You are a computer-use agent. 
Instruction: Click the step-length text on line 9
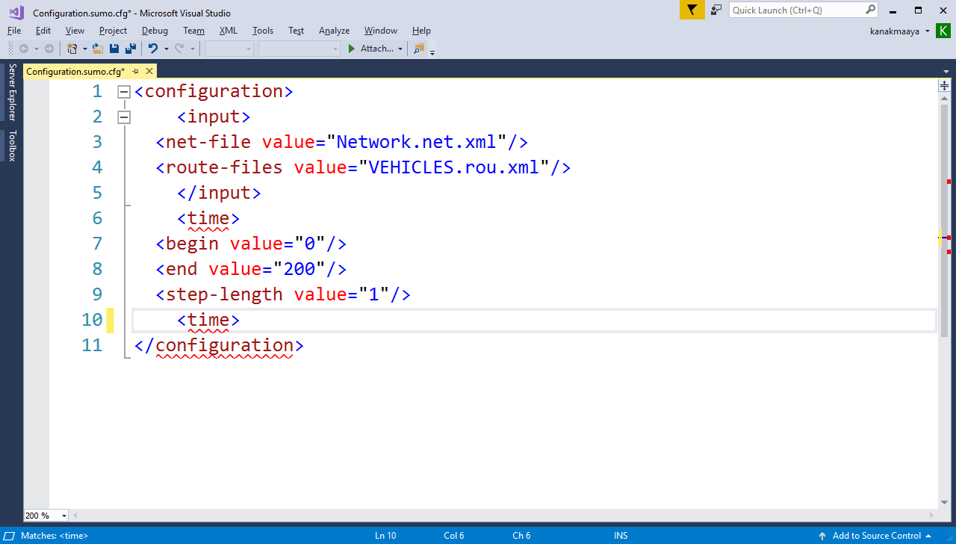click(224, 294)
